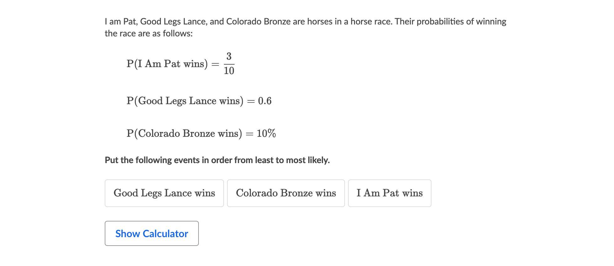This screenshot has width=614, height=266.
Task: Click the text 'the race are as follows:'
Action: point(149,34)
